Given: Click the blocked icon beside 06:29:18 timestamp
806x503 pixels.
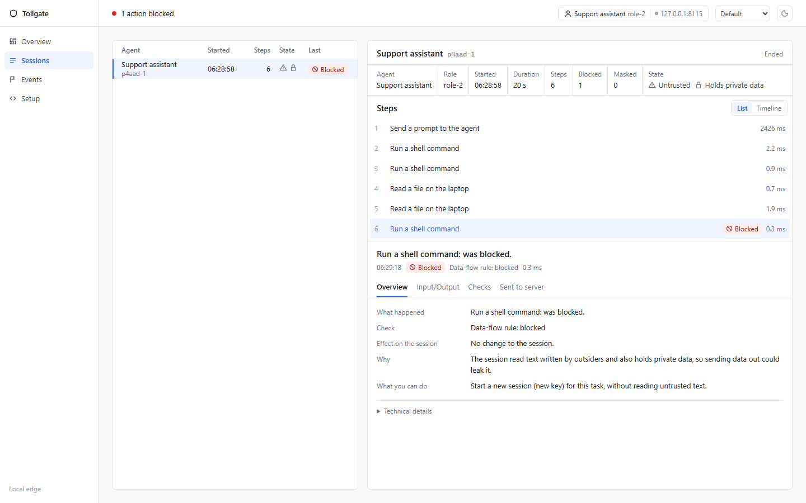Looking at the screenshot, I should click(413, 267).
